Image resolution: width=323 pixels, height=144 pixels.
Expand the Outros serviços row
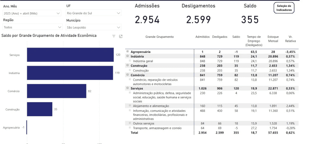130,123
